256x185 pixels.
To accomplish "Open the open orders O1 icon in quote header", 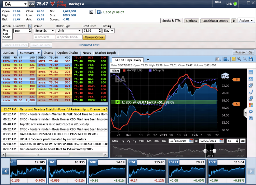I will pyautogui.click(x=92, y=12).
